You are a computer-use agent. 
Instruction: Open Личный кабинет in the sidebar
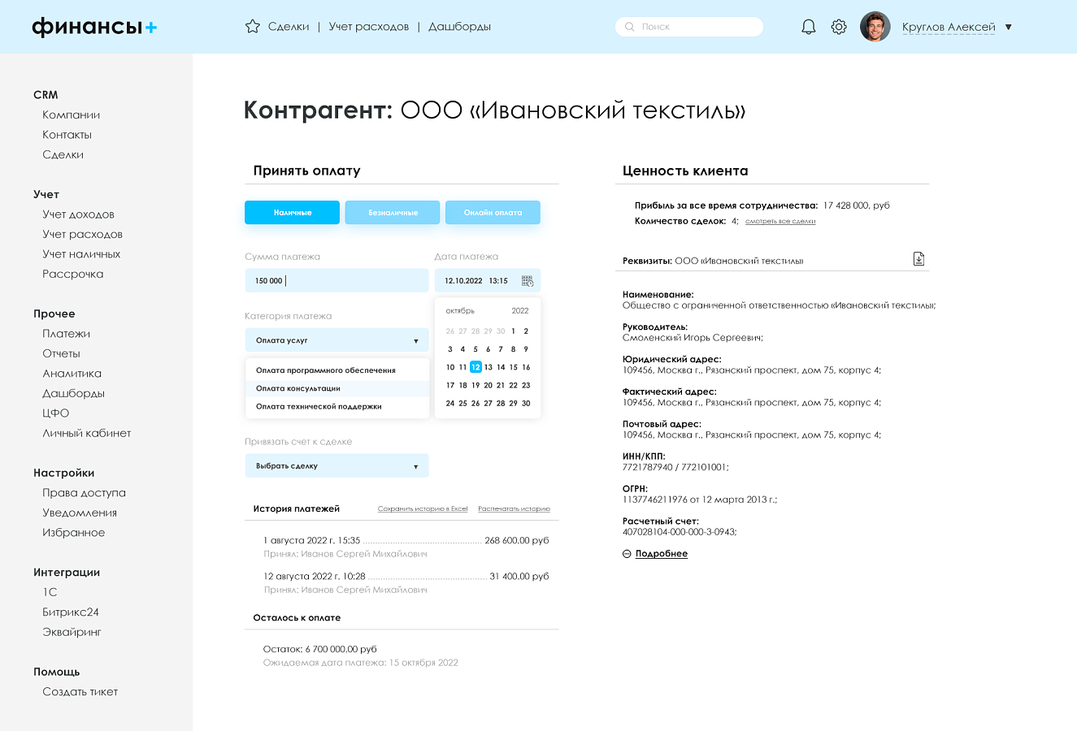[87, 433]
